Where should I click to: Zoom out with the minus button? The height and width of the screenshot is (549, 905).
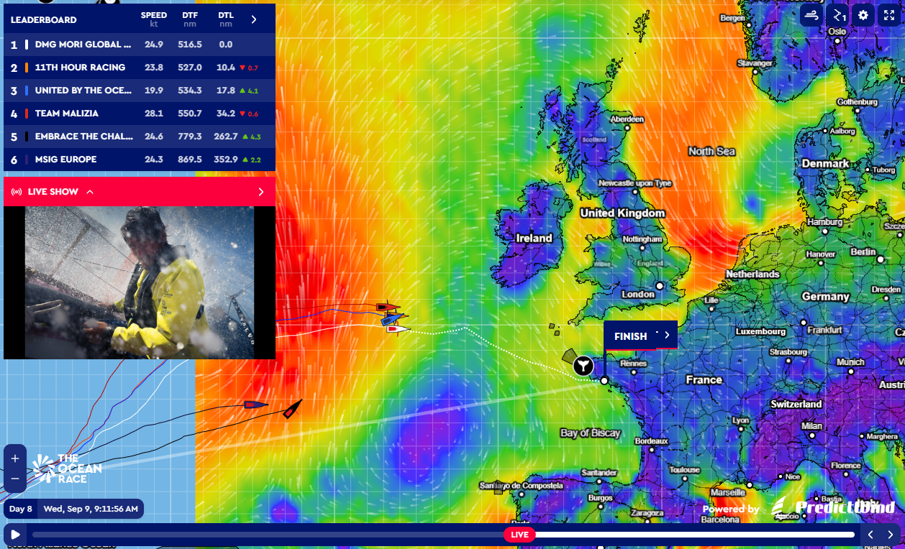point(15,479)
